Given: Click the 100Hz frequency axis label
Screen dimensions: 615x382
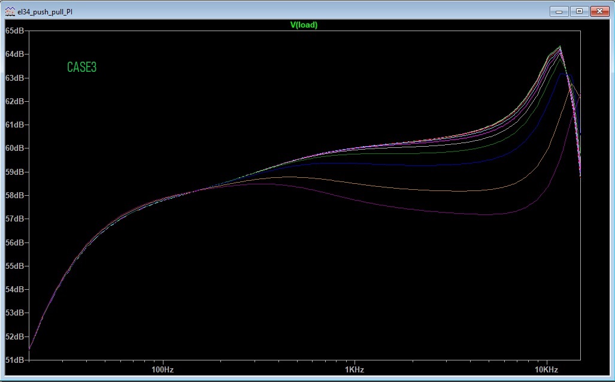Looking at the screenshot, I should coord(162,370).
